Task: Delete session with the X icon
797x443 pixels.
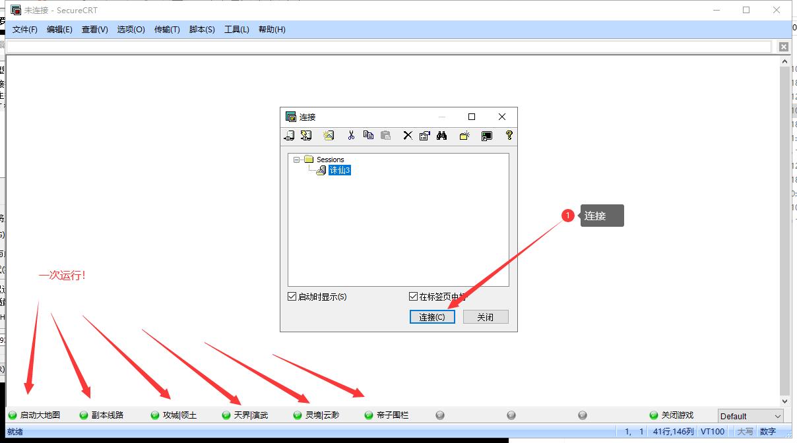Action: [x=408, y=136]
